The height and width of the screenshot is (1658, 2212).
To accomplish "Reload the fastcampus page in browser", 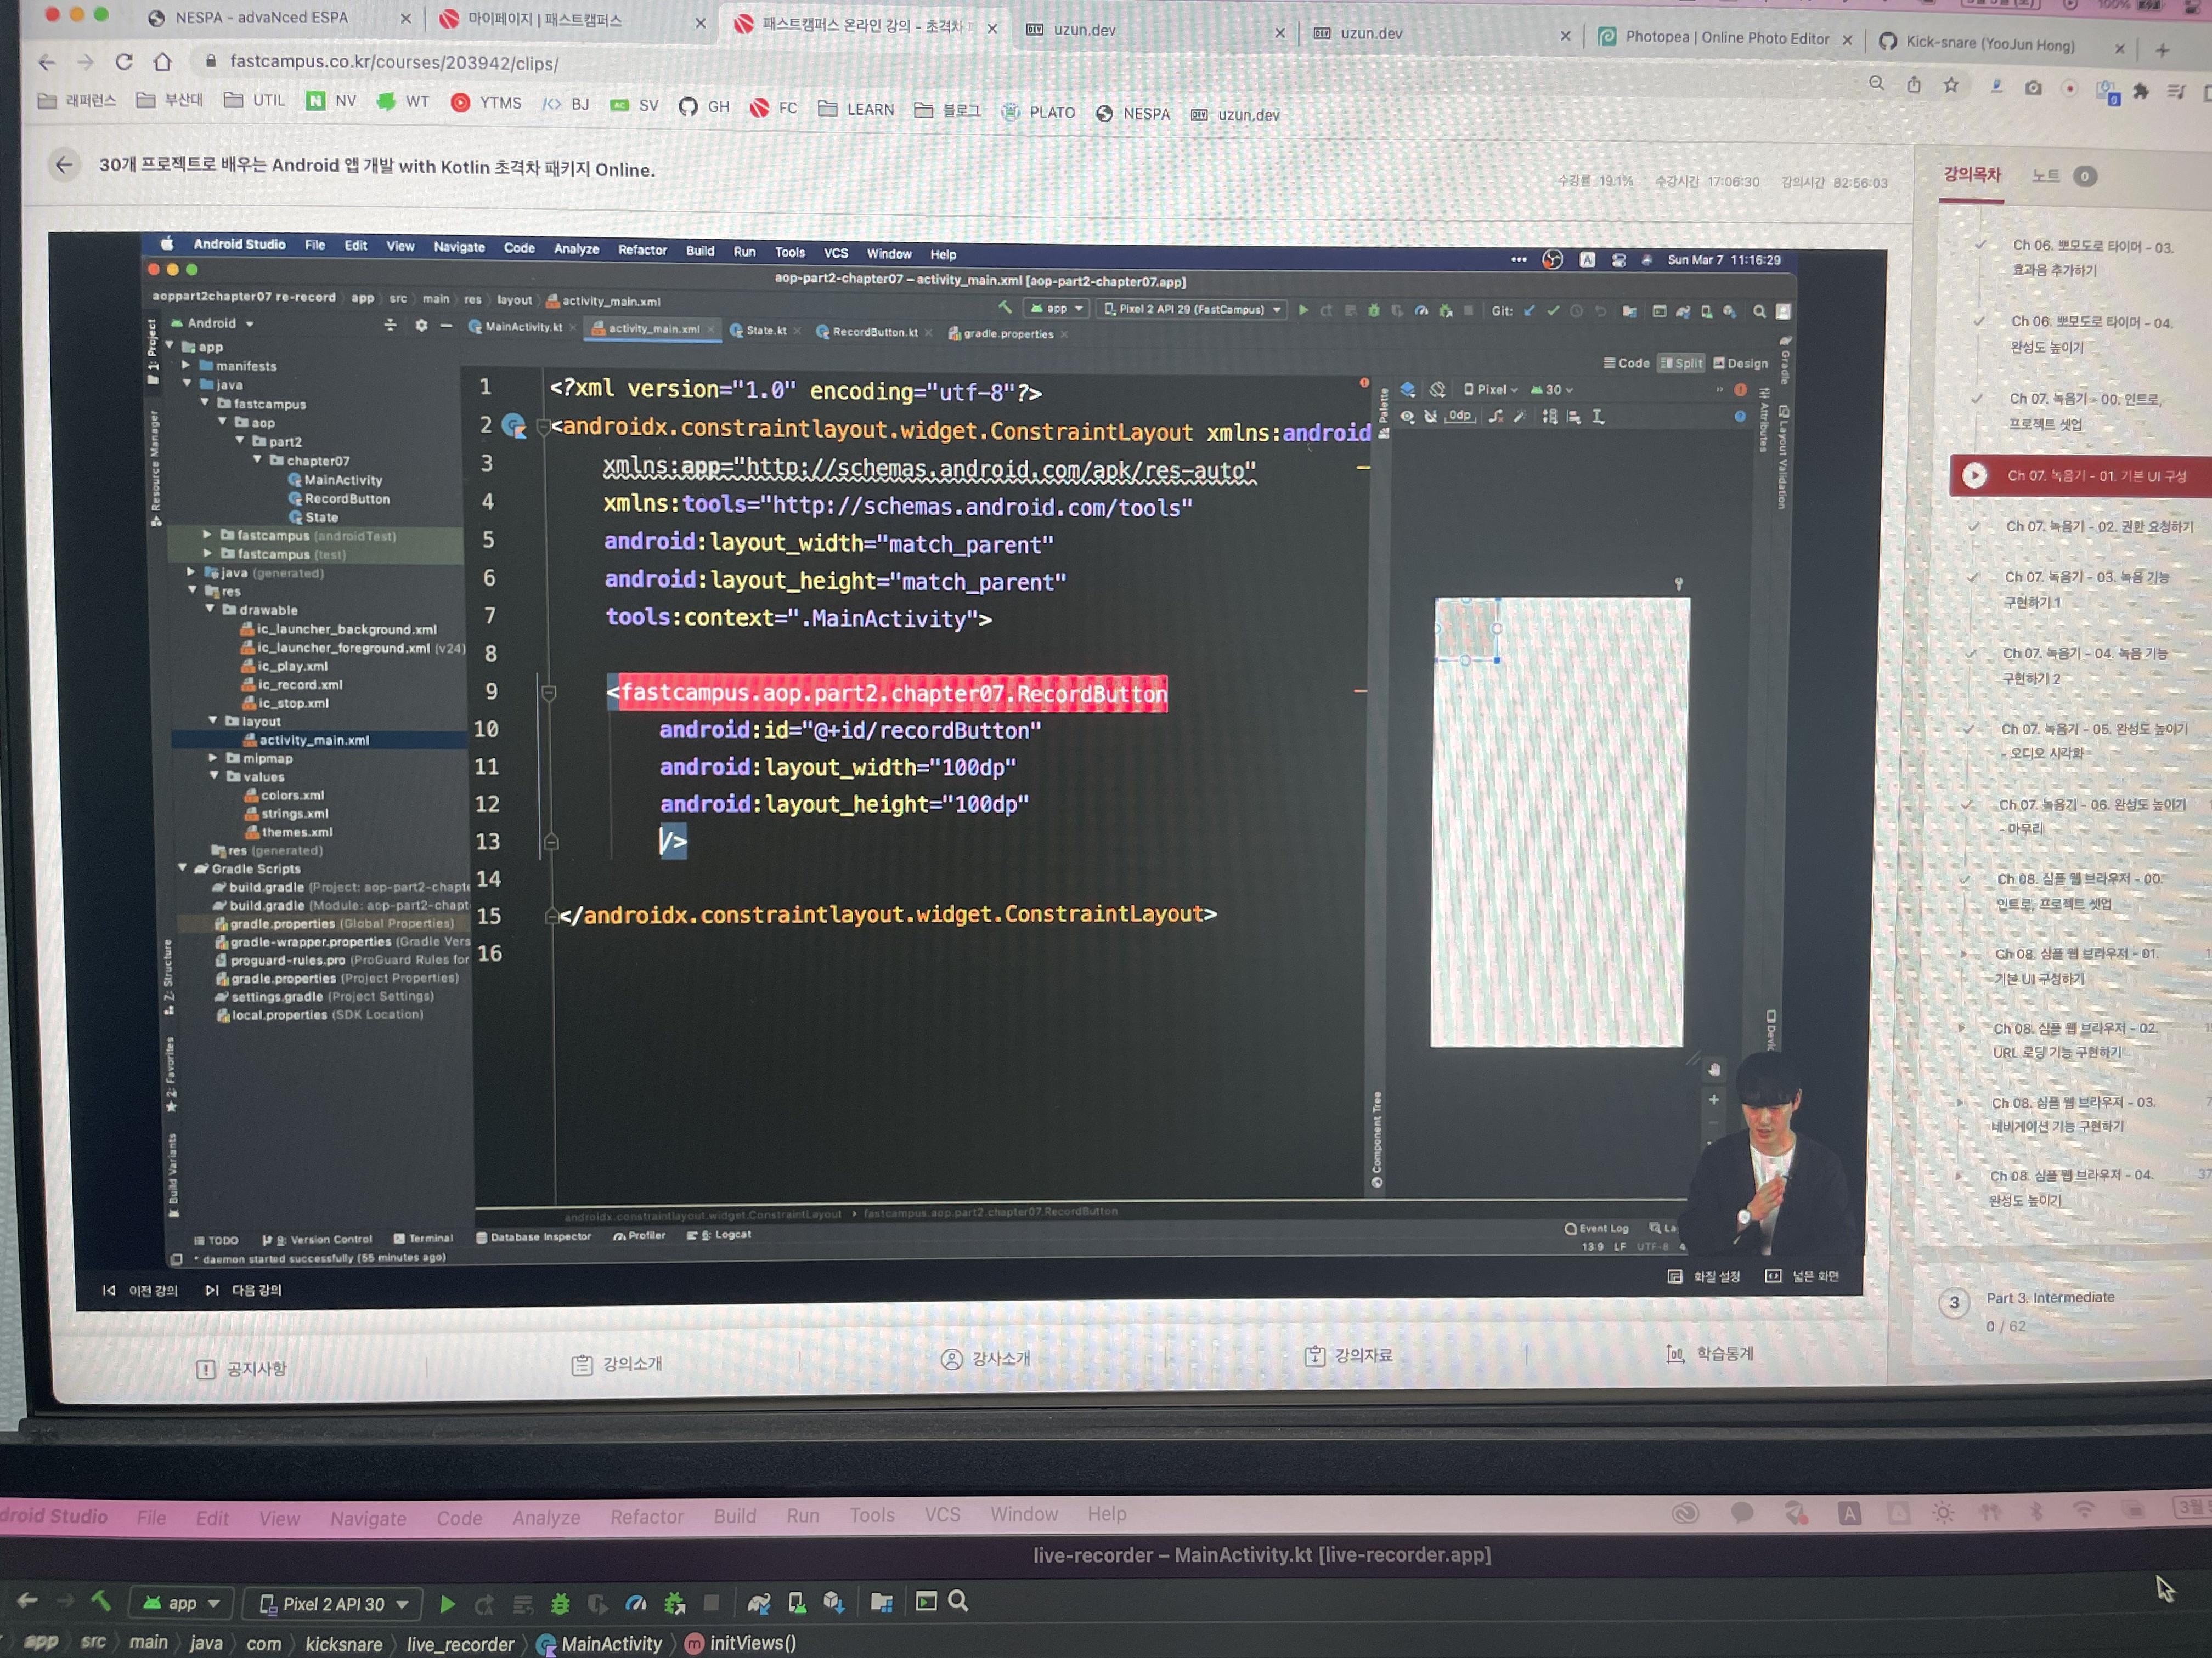I will click(124, 62).
